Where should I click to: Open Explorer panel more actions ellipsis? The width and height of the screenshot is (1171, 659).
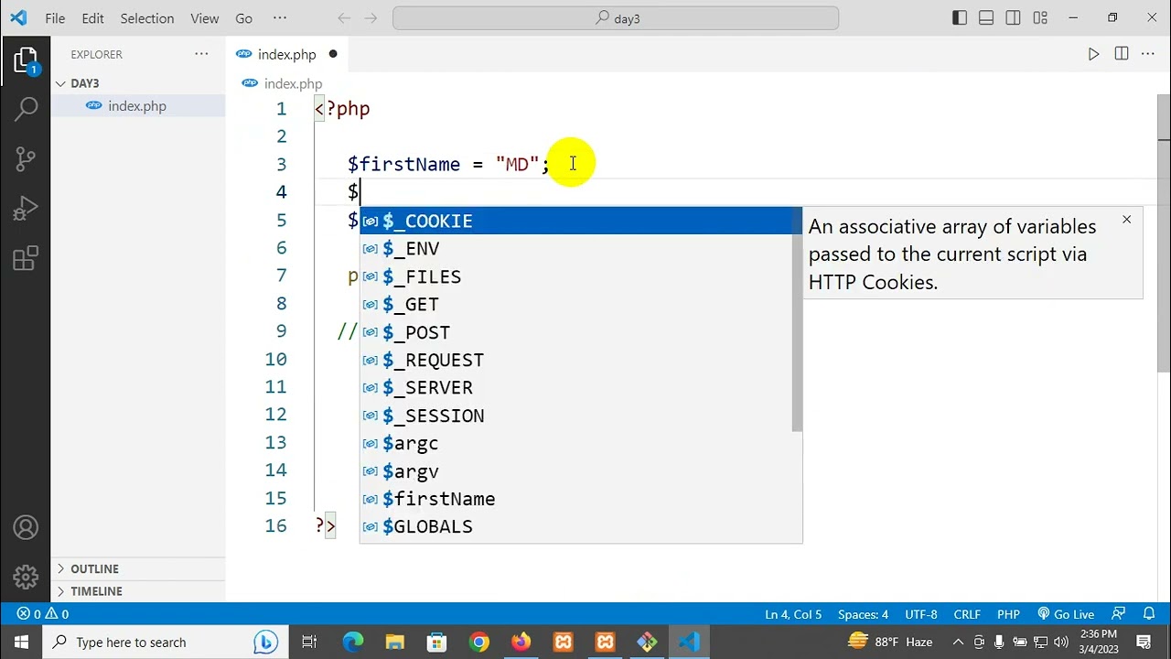201,54
